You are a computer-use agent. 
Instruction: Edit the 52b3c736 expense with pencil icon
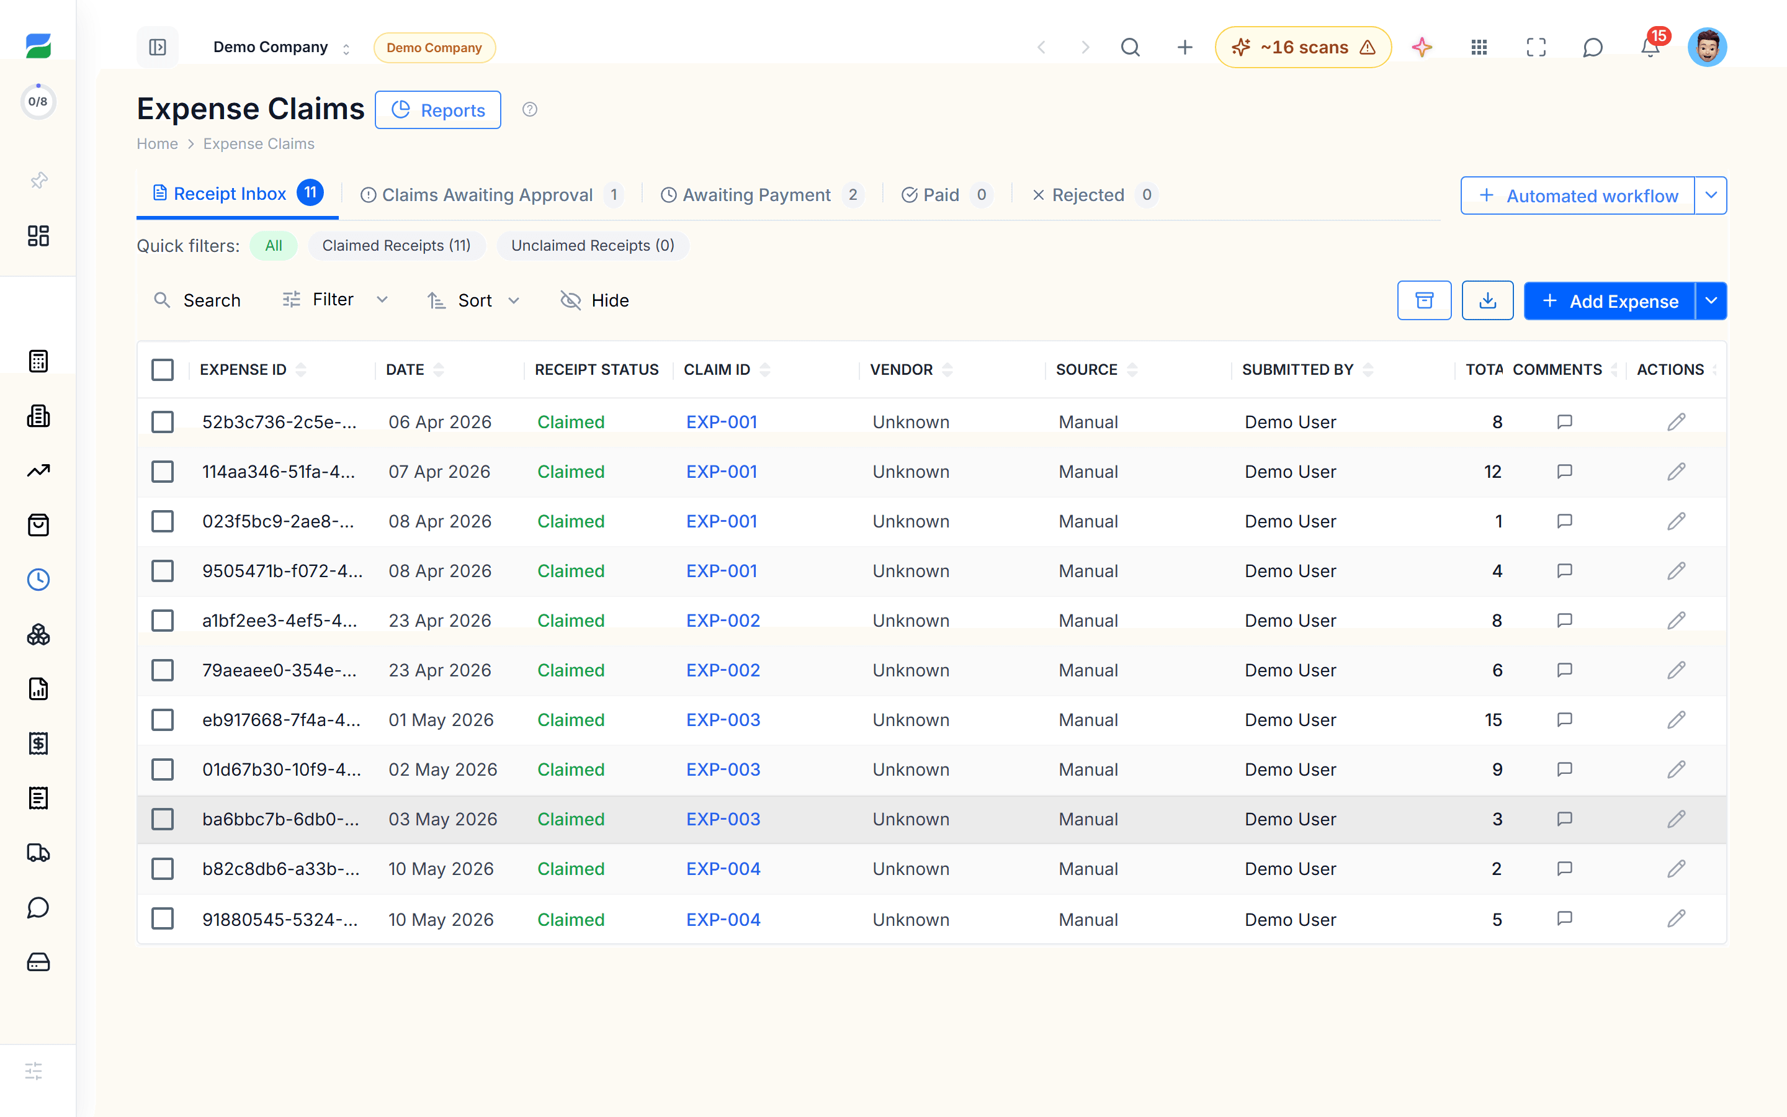1676,422
